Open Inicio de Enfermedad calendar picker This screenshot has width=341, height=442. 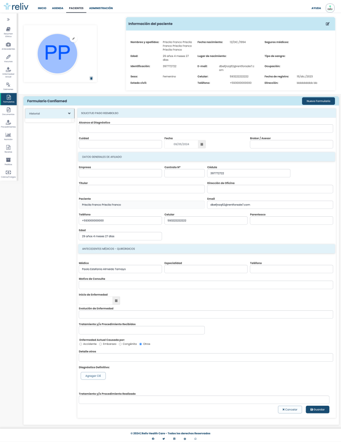click(116, 300)
